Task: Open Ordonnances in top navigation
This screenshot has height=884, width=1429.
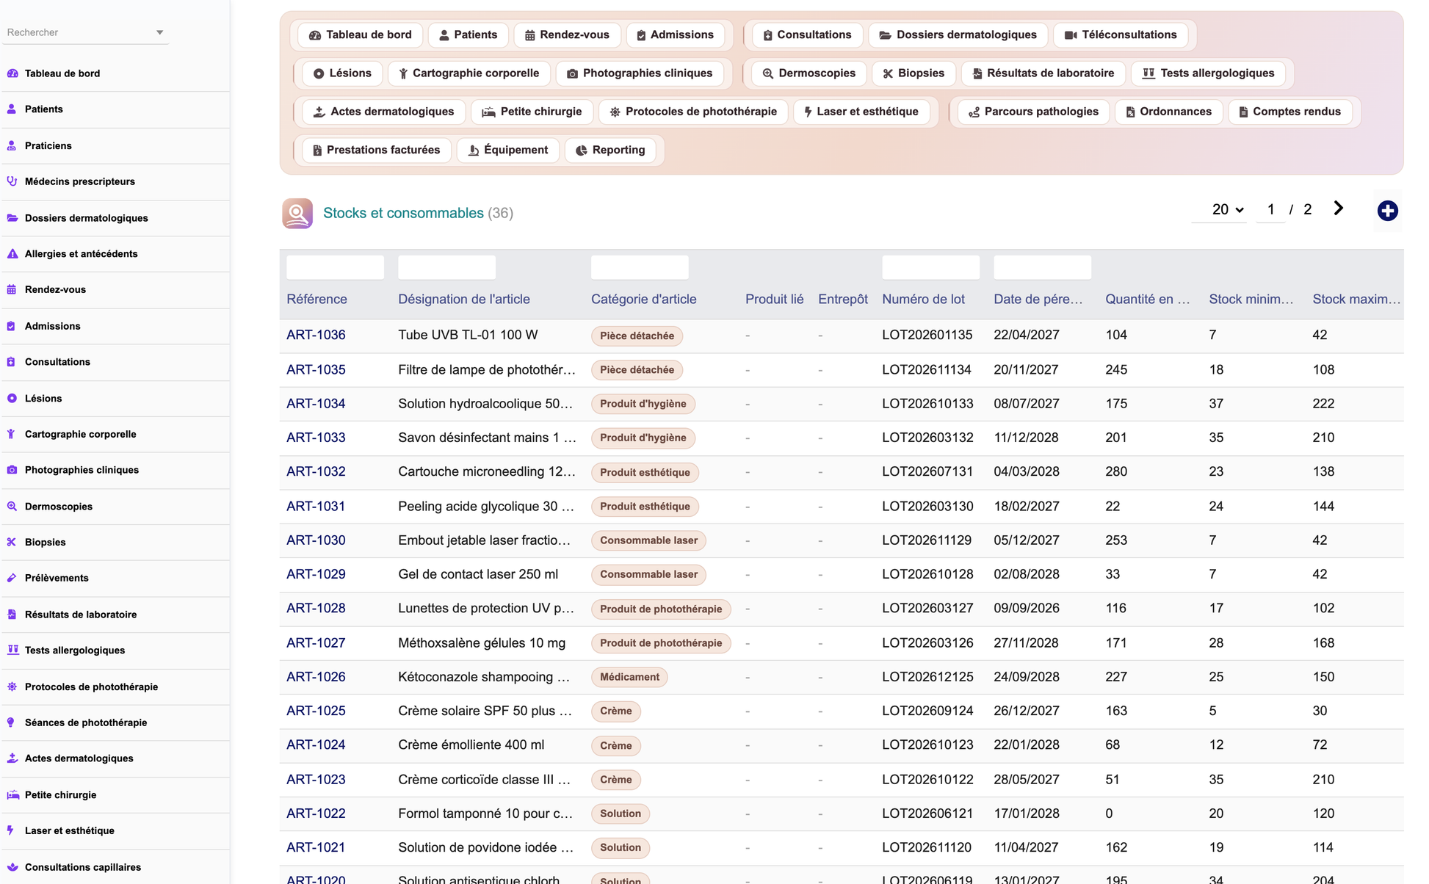Action: tap(1168, 112)
